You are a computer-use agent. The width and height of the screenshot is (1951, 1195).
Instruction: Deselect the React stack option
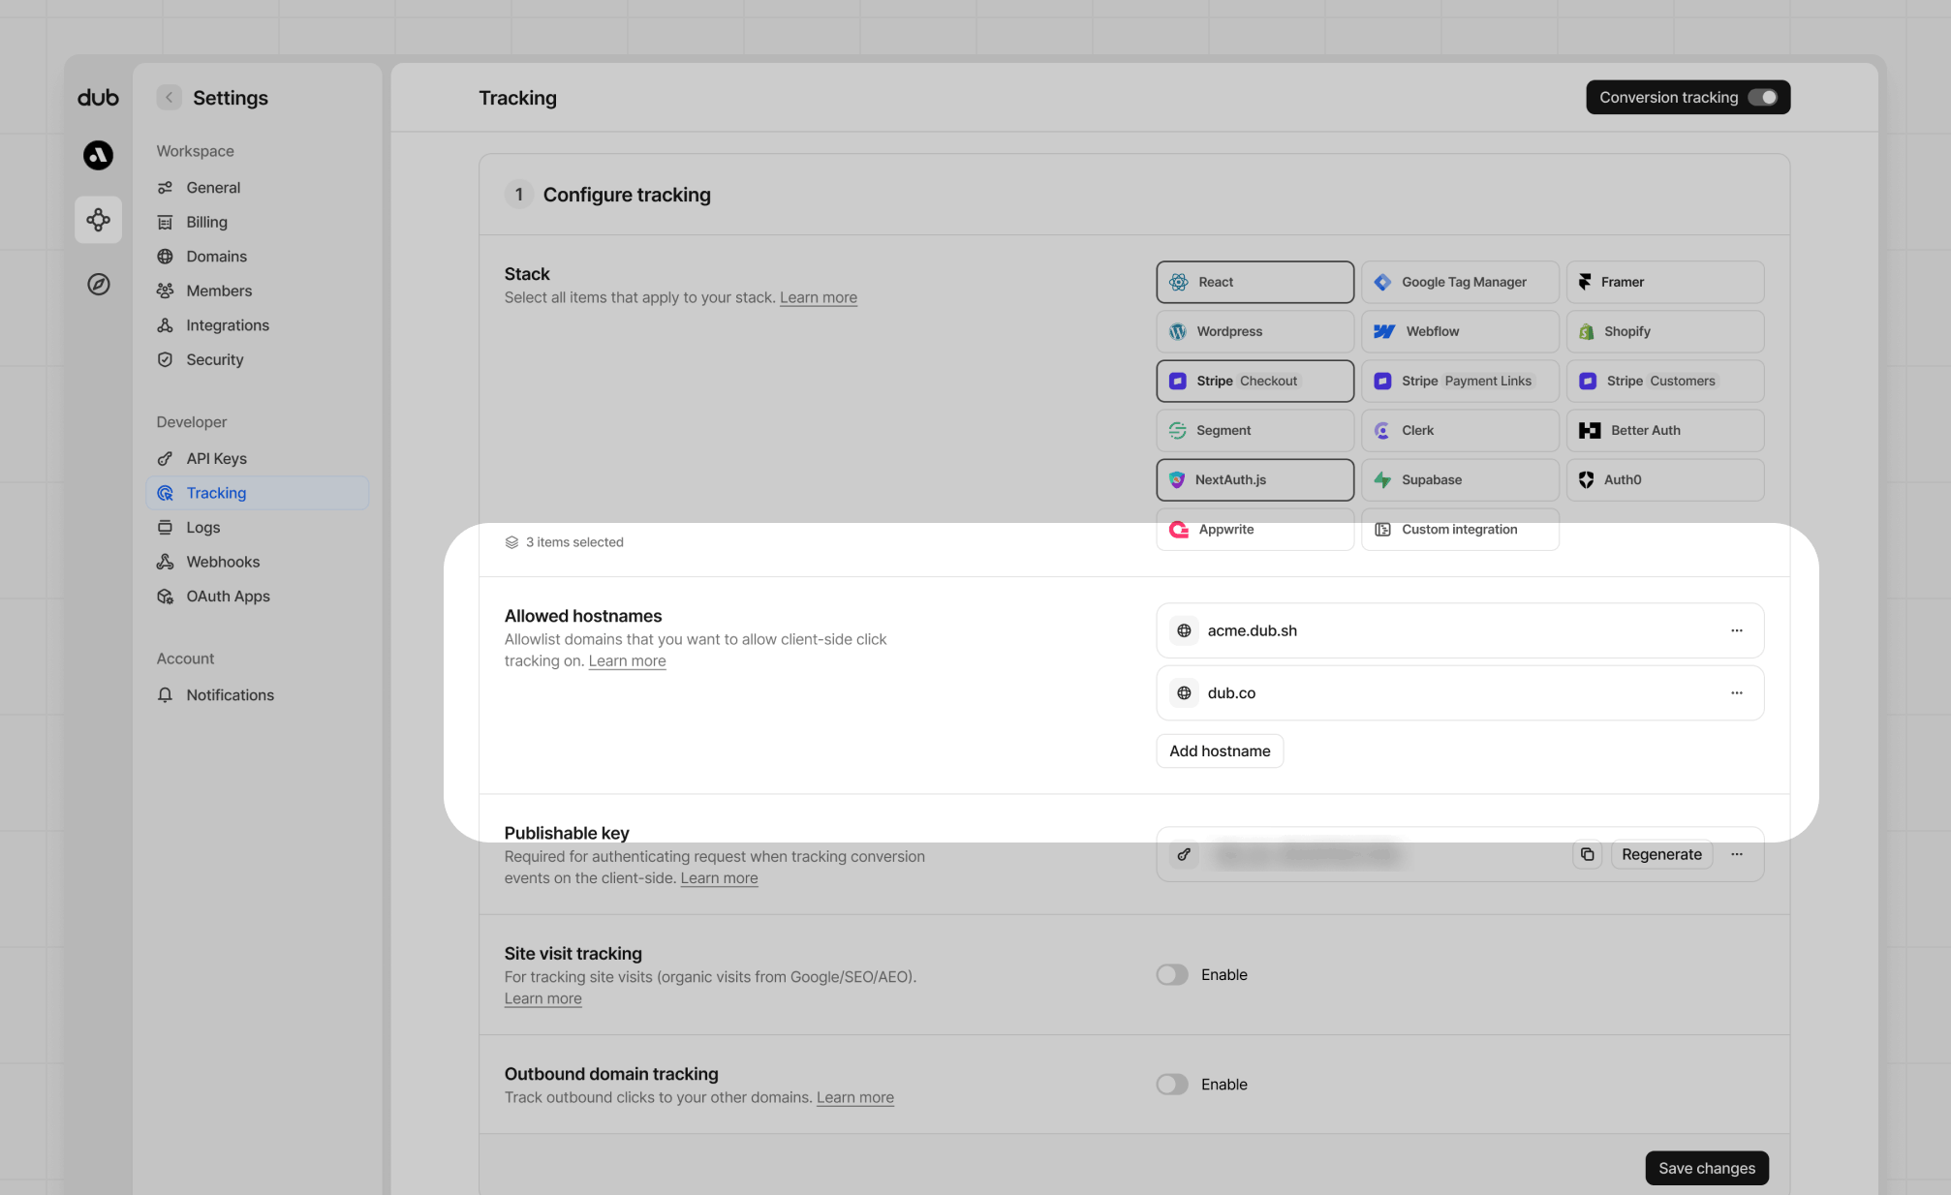1254,282
